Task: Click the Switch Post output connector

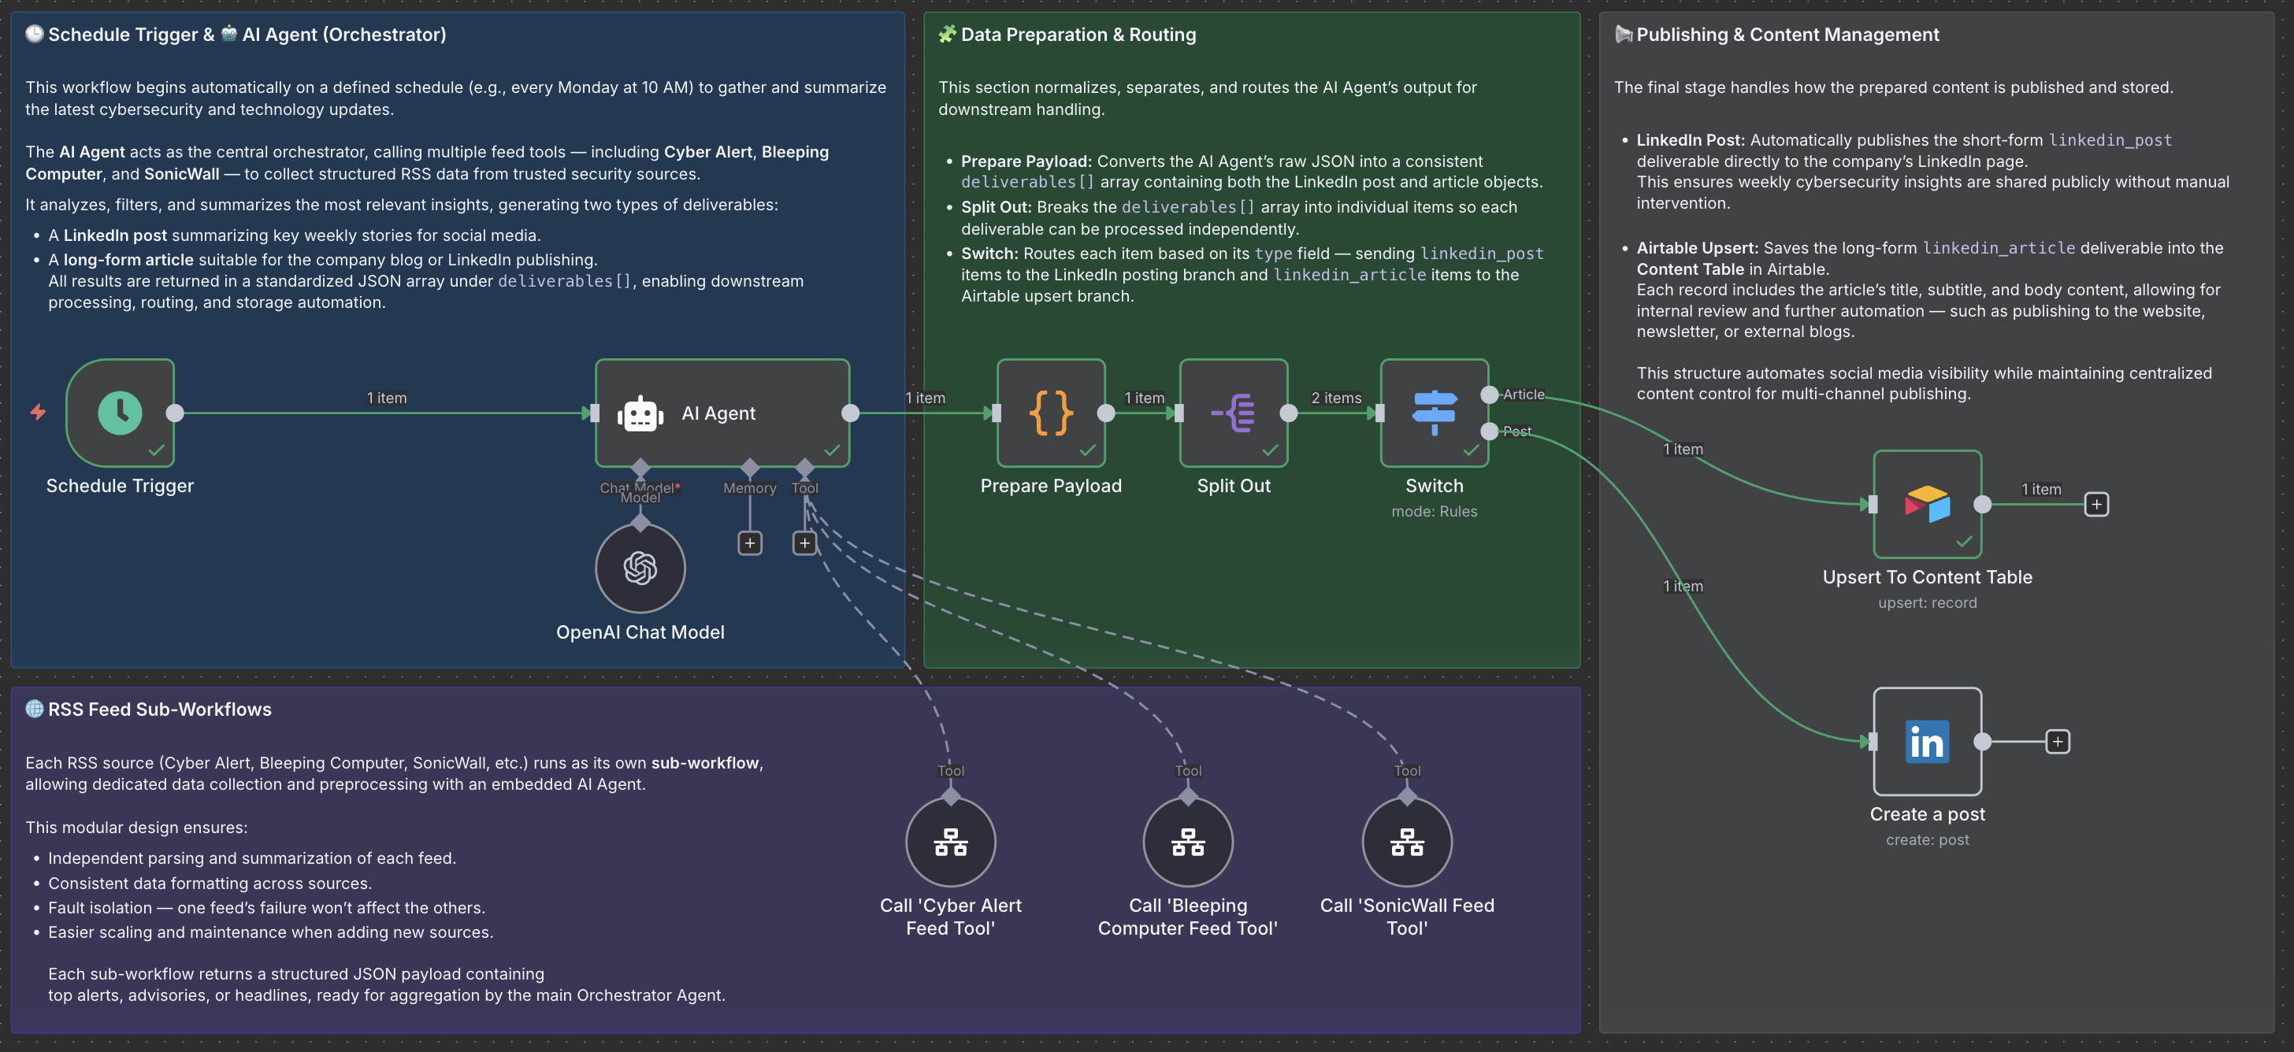Action: pos(1489,432)
